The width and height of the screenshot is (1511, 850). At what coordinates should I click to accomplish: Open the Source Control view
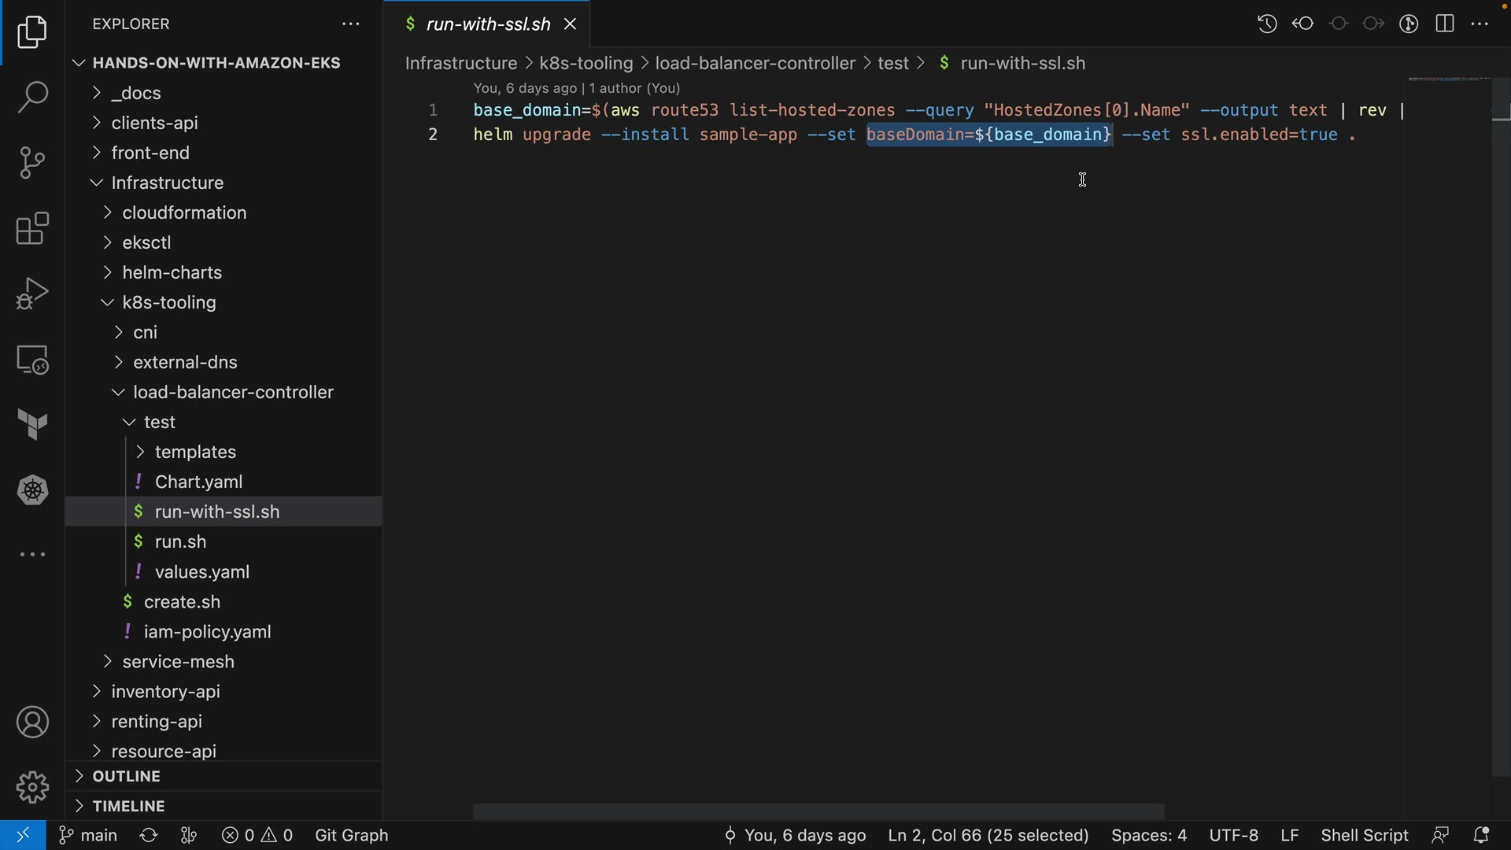(32, 163)
